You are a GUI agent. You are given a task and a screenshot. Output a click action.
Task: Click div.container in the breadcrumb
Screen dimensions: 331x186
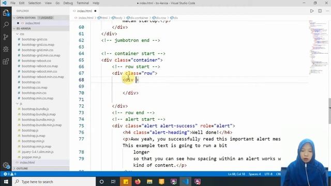tap(137, 18)
